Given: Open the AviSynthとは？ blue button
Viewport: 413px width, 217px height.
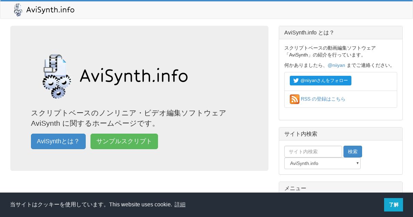Looking at the screenshot, I should [58, 141].
